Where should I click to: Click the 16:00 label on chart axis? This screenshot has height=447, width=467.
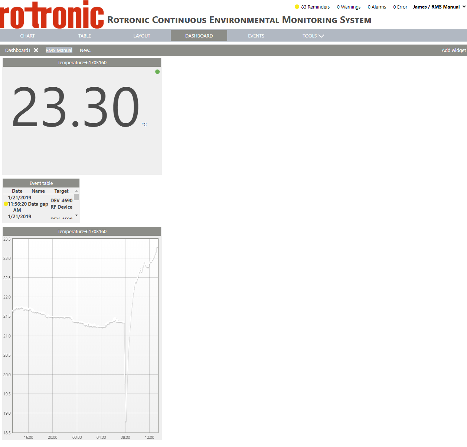pyautogui.click(x=29, y=437)
